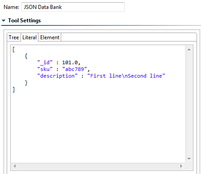Click the 101.0 value in the JSON
The height and width of the screenshot is (174, 201).
(70, 62)
